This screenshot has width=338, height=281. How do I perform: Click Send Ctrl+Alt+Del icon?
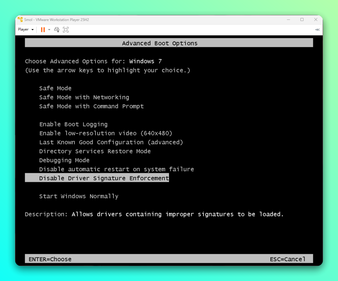(x=57, y=30)
